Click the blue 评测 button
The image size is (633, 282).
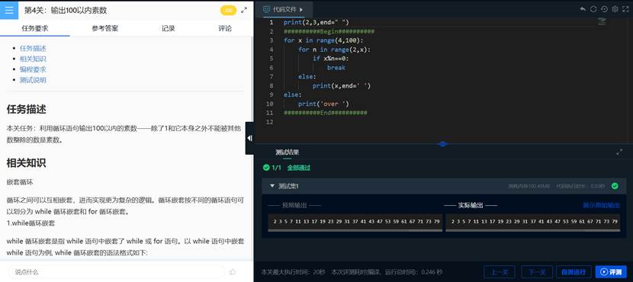coord(611,272)
